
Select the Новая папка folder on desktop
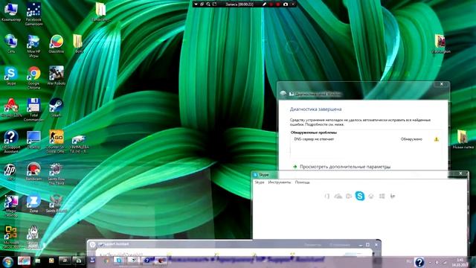point(463,139)
